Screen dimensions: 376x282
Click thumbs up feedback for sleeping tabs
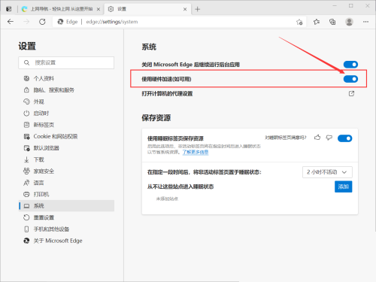pos(317,138)
